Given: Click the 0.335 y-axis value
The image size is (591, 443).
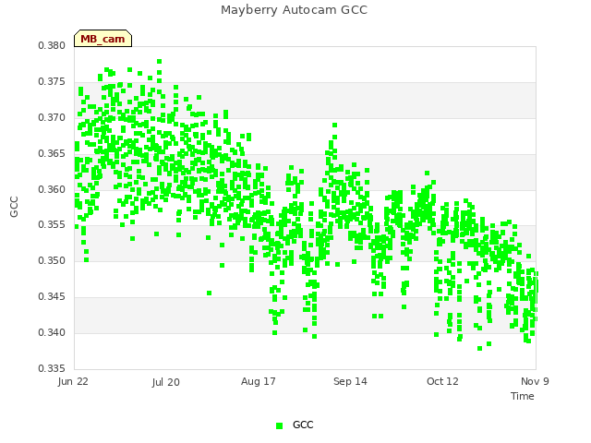Looking at the screenshot, I should pyautogui.click(x=52, y=368).
